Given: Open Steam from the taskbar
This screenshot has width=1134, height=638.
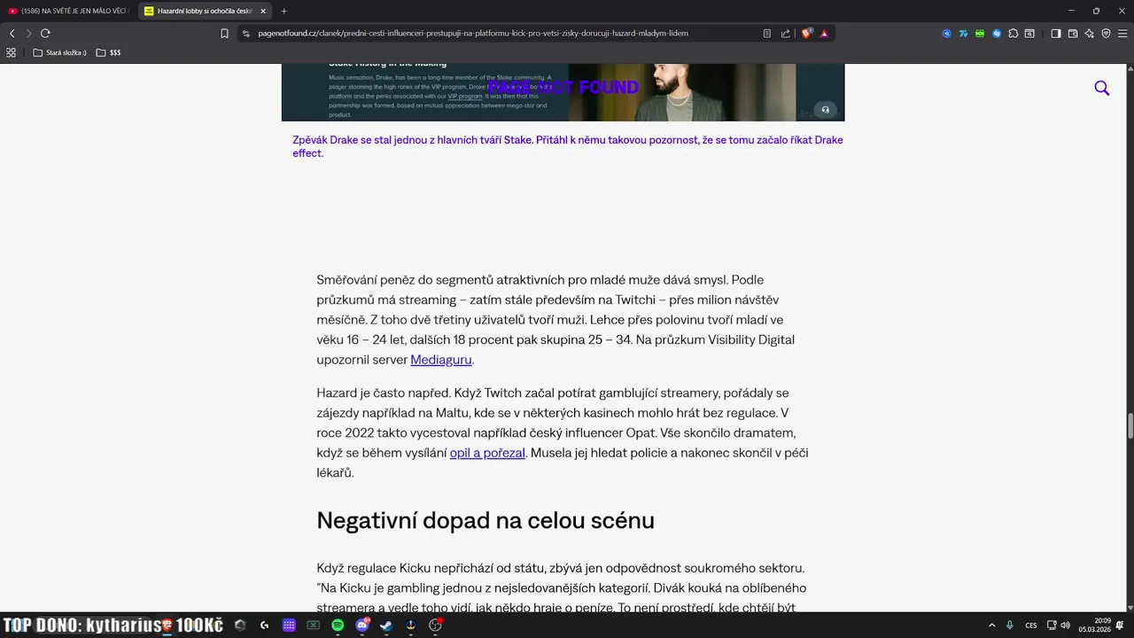Looking at the screenshot, I should click(x=385, y=625).
